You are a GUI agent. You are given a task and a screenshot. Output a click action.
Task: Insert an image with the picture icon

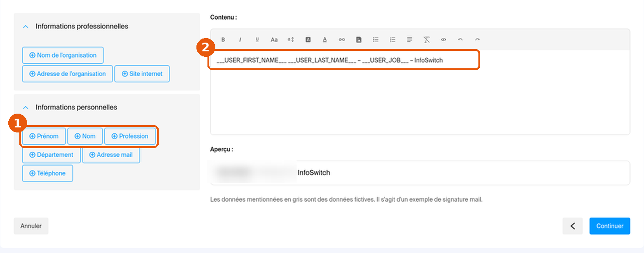(x=359, y=40)
